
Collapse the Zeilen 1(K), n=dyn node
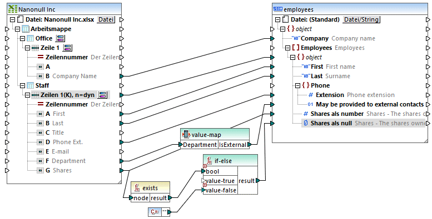(27, 95)
